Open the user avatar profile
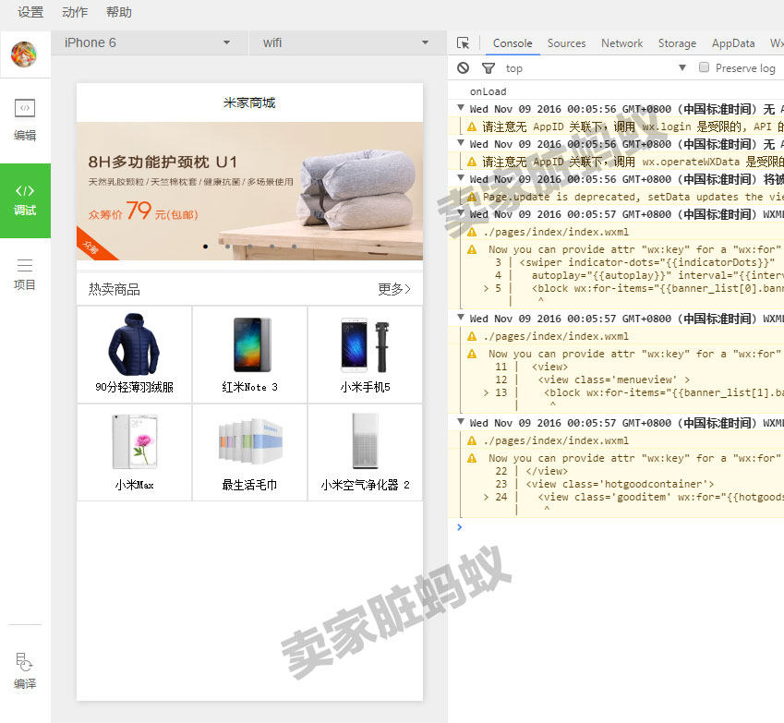This screenshot has height=723, width=784. click(x=24, y=54)
